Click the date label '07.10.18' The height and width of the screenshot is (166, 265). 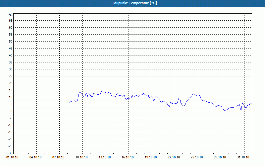tap(58, 157)
